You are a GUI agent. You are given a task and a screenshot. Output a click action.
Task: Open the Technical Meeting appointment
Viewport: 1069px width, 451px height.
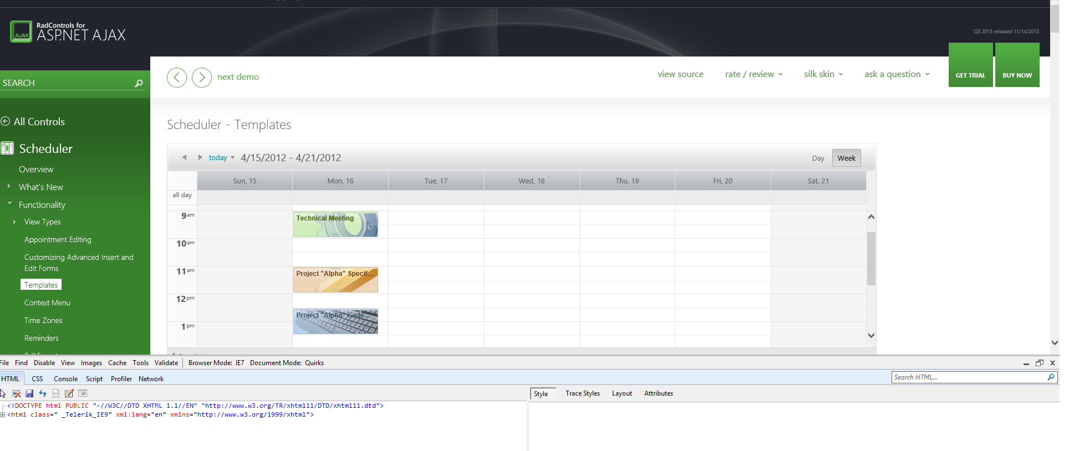[335, 224]
